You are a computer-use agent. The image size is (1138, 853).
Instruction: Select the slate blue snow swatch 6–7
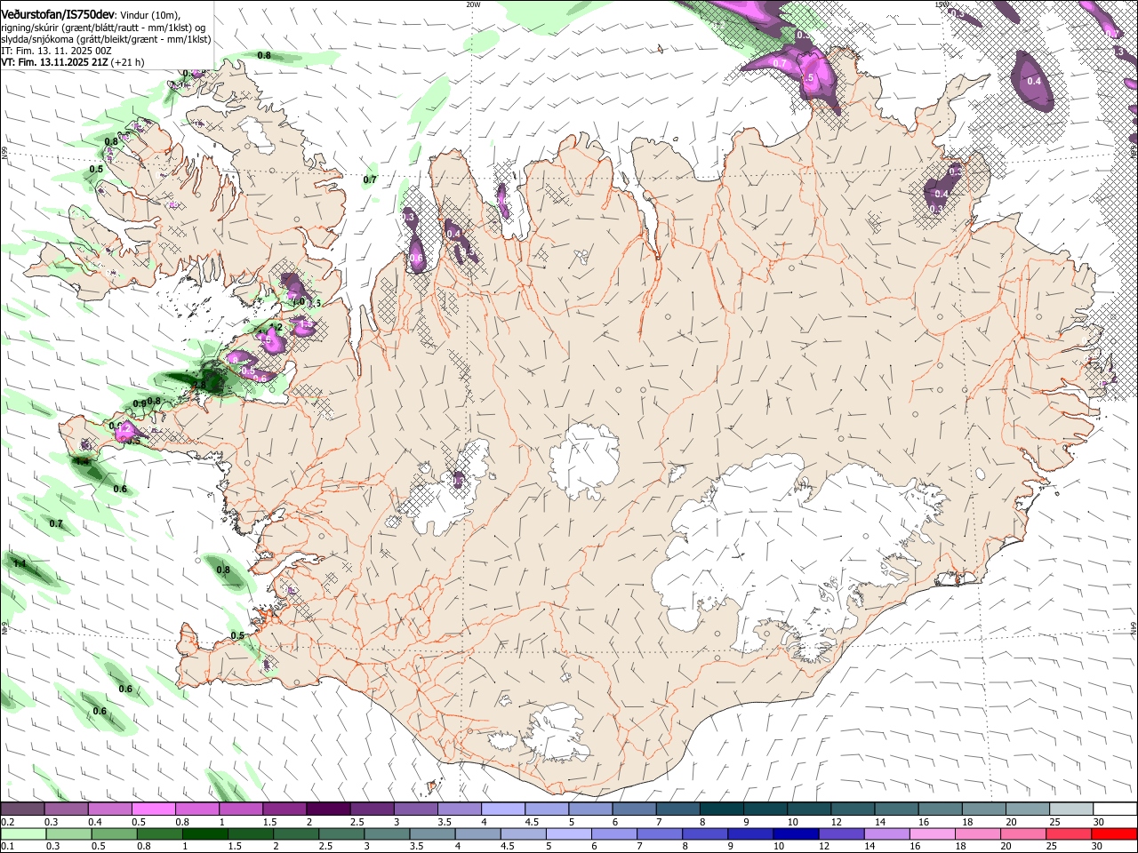634,809
